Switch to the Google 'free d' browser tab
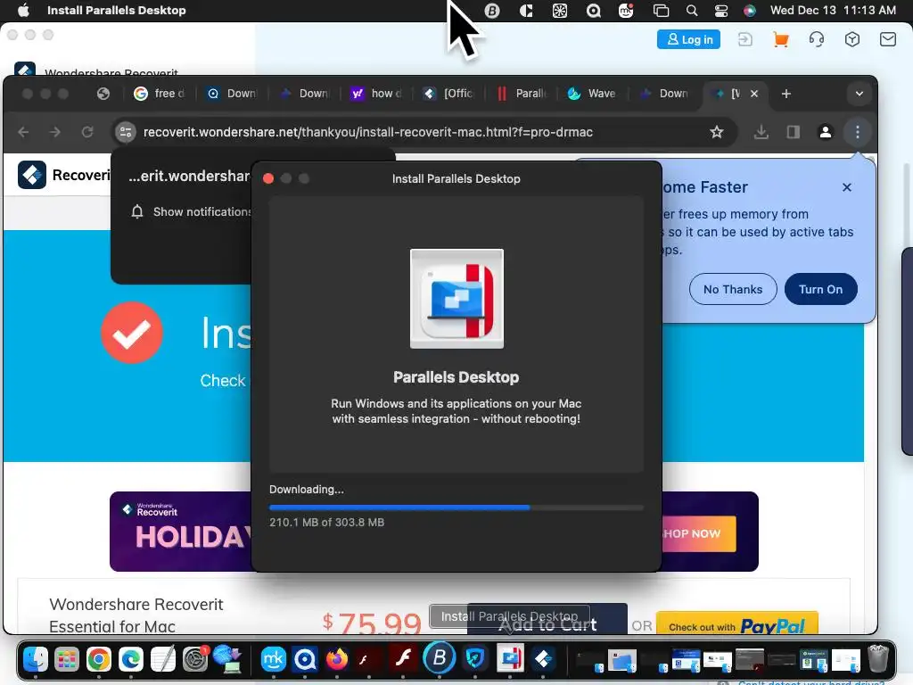The height and width of the screenshot is (685, 913). click(159, 93)
